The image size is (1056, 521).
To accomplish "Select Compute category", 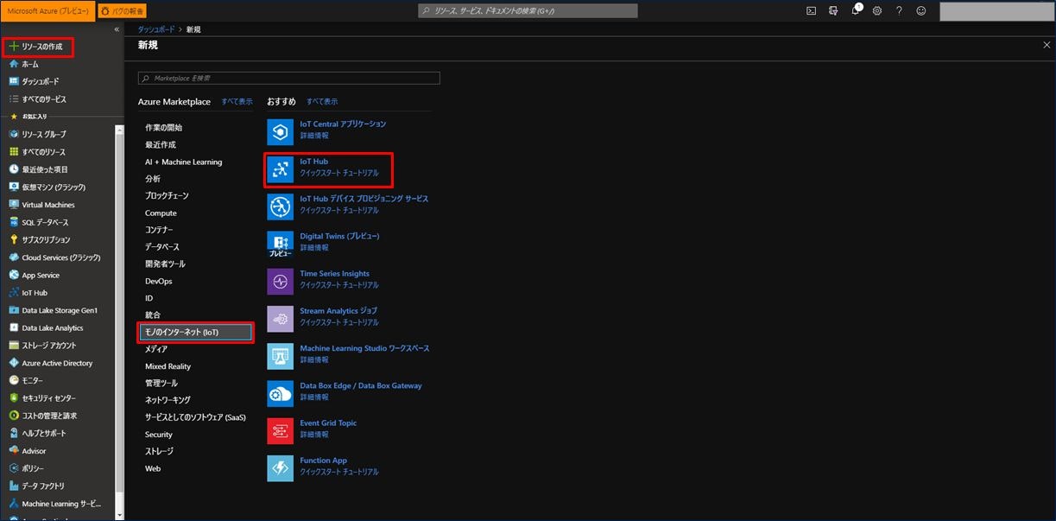I will (x=161, y=213).
